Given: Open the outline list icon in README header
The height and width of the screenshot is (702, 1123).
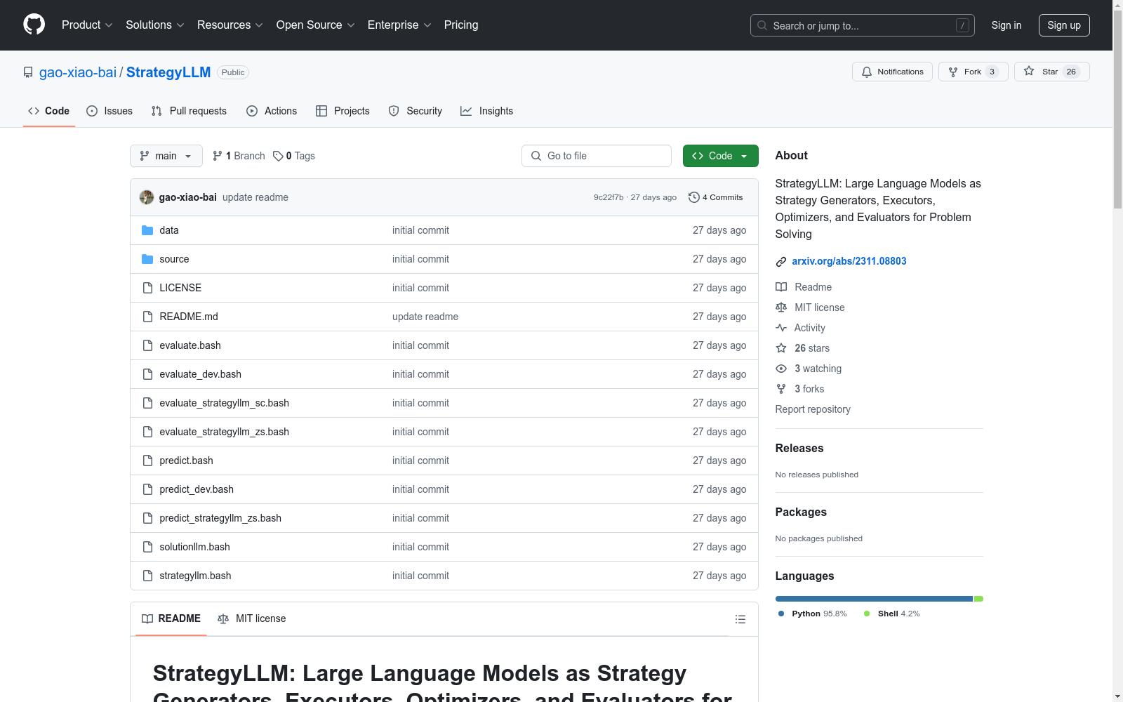Looking at the screenshot, I should [740, 619].
